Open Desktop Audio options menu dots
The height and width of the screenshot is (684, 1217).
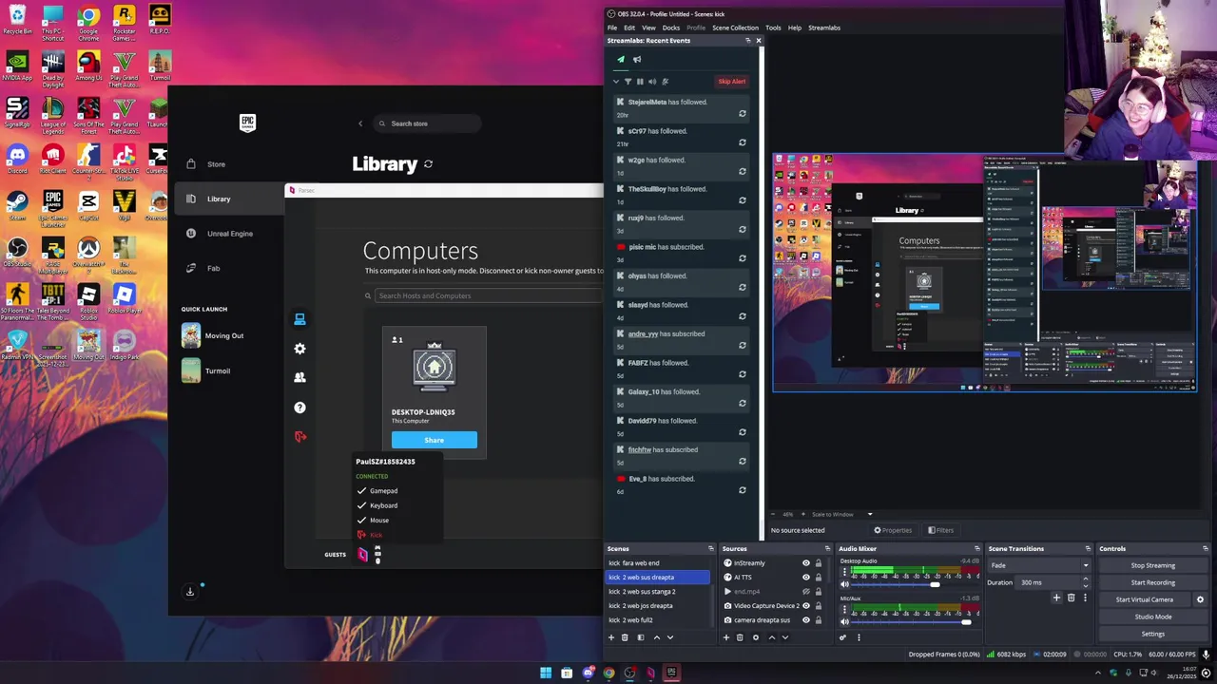coord(844,571)
